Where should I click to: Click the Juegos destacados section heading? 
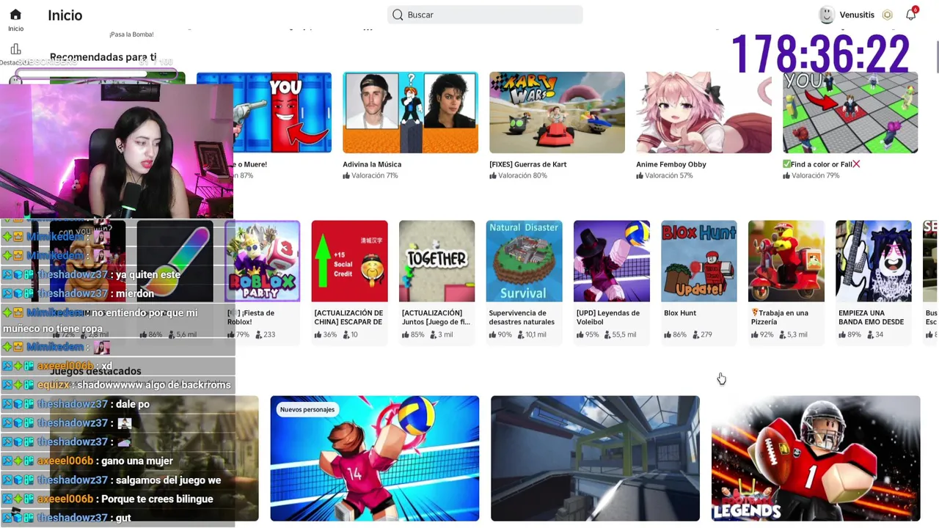coord(95,371)
